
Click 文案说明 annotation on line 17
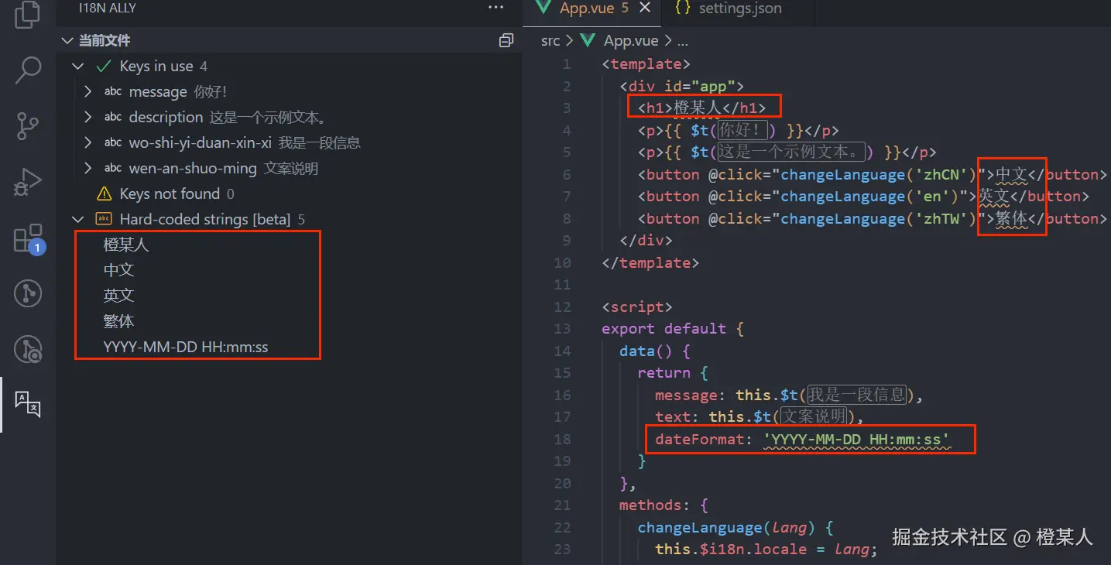pyautogui.click(x=813, y=416)
